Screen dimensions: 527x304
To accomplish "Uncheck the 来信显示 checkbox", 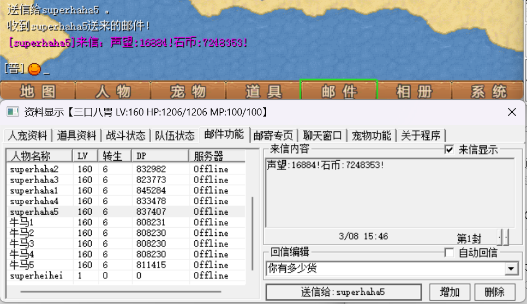I will pos(450,150).
